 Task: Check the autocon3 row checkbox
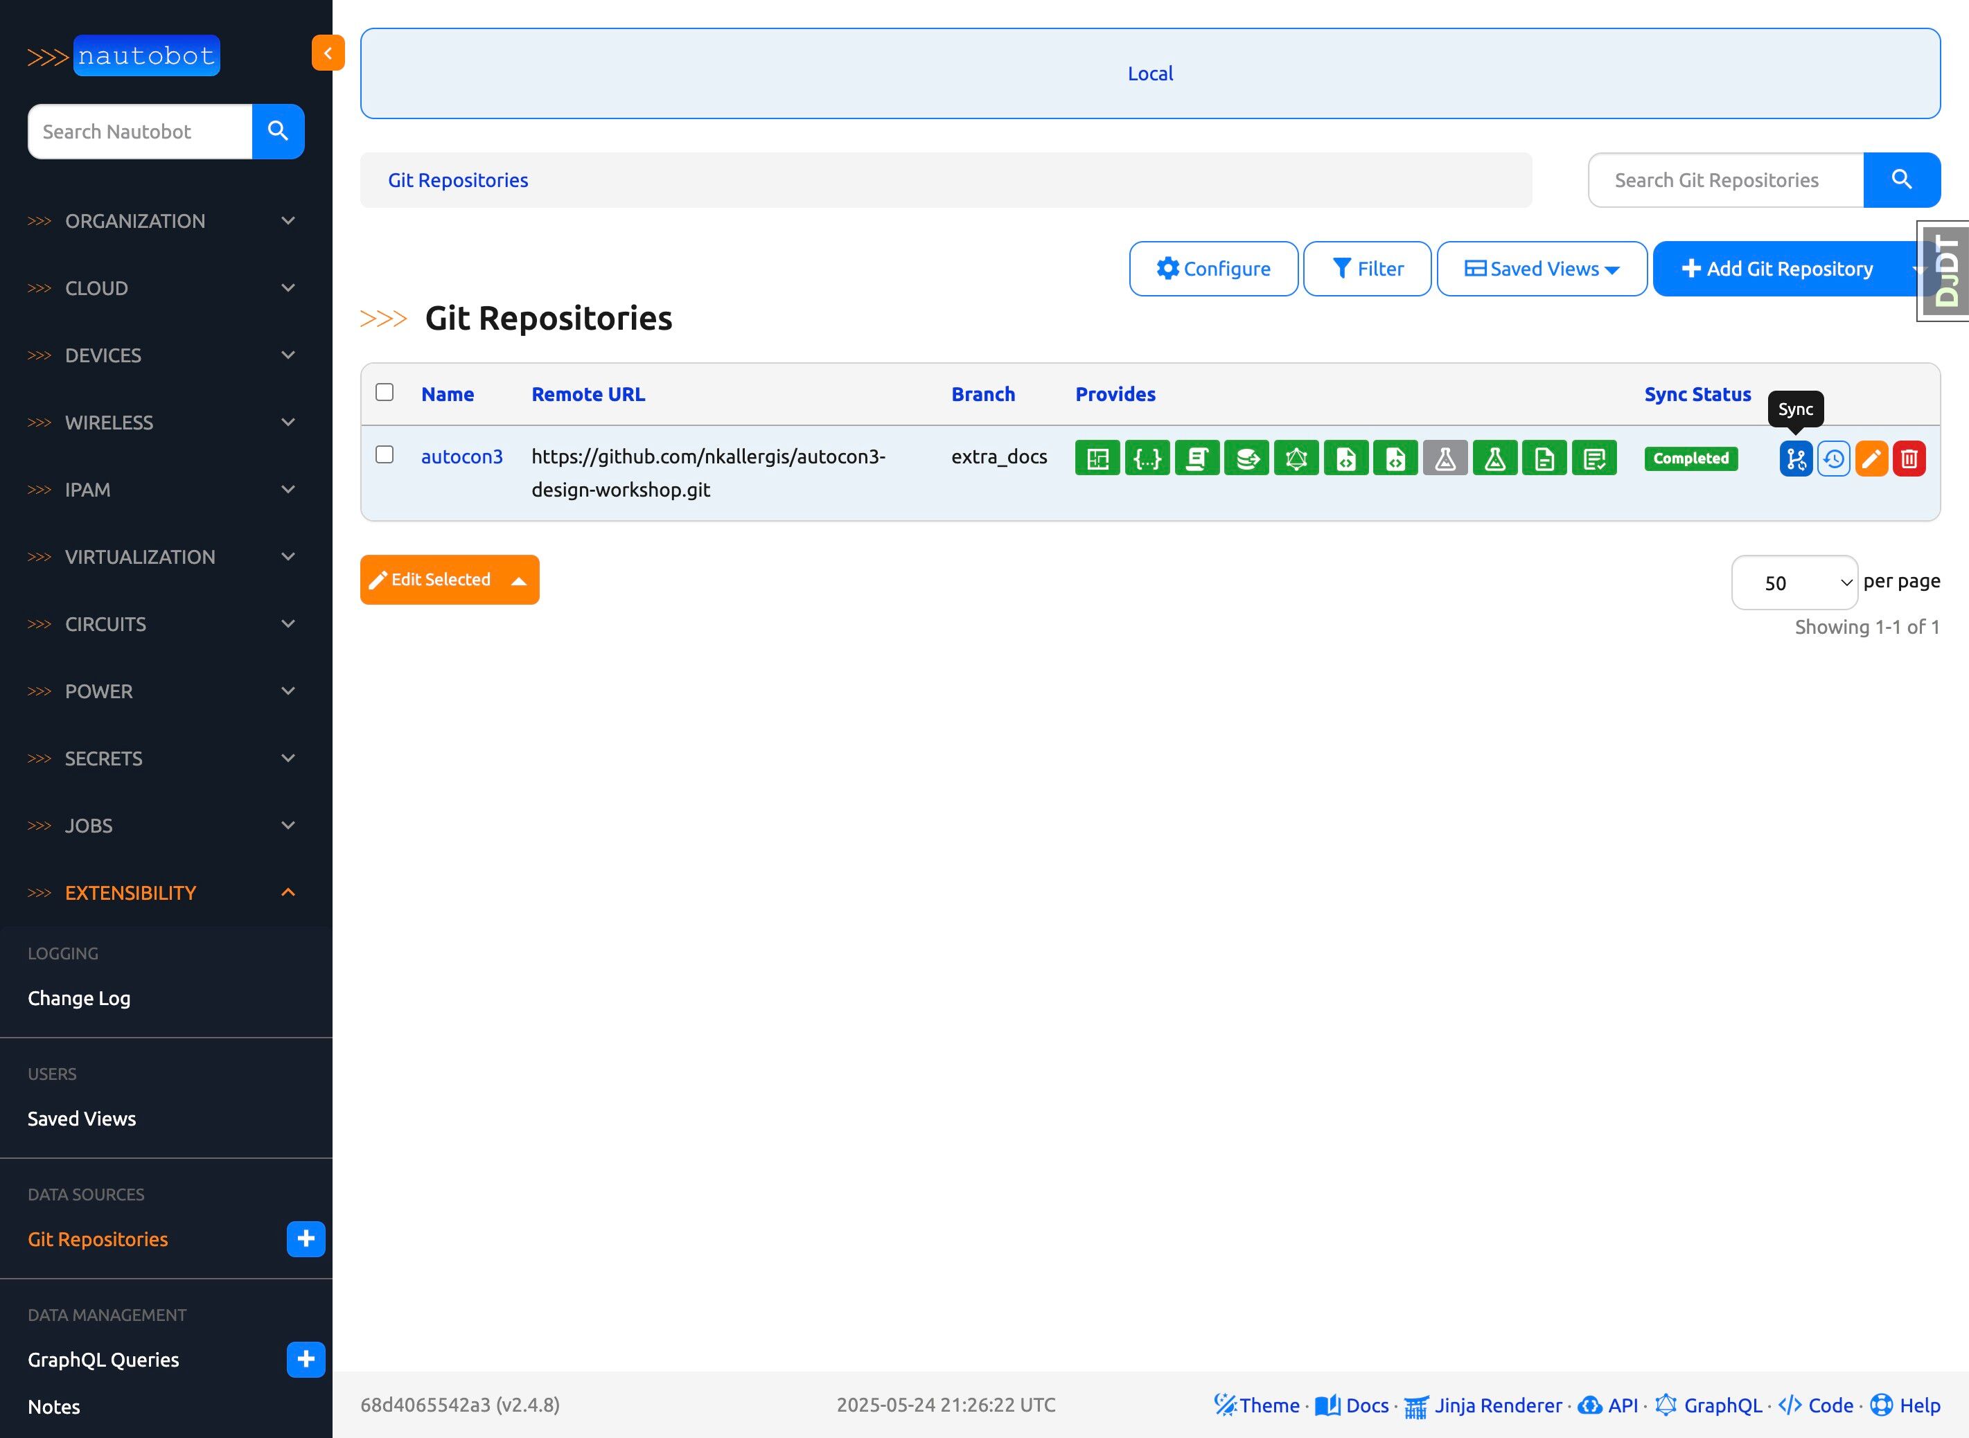[384, 455]
